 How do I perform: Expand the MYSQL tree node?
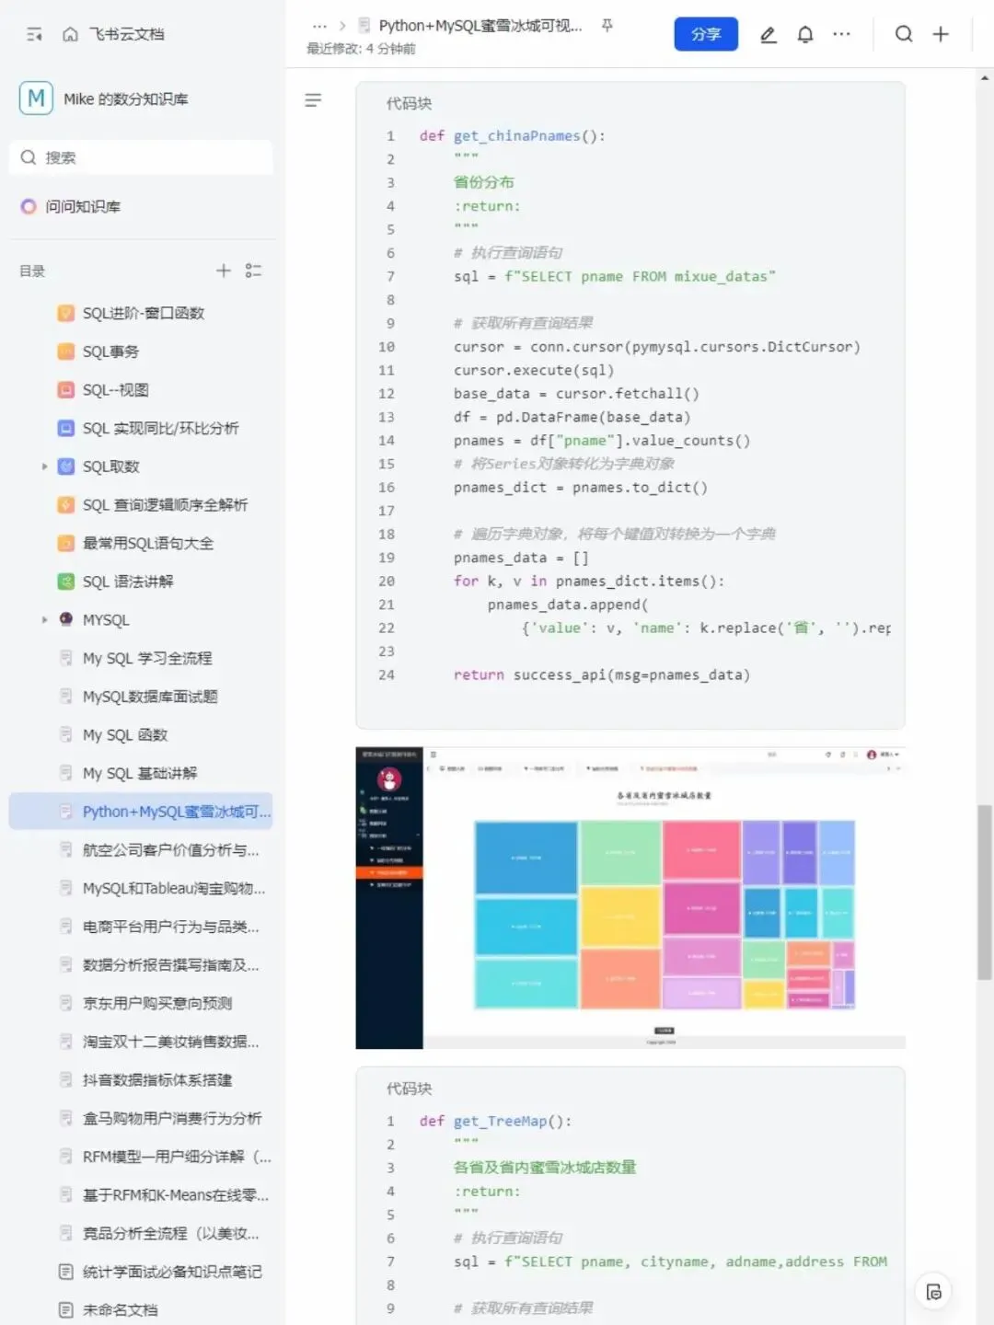click(x=44, y=619)
